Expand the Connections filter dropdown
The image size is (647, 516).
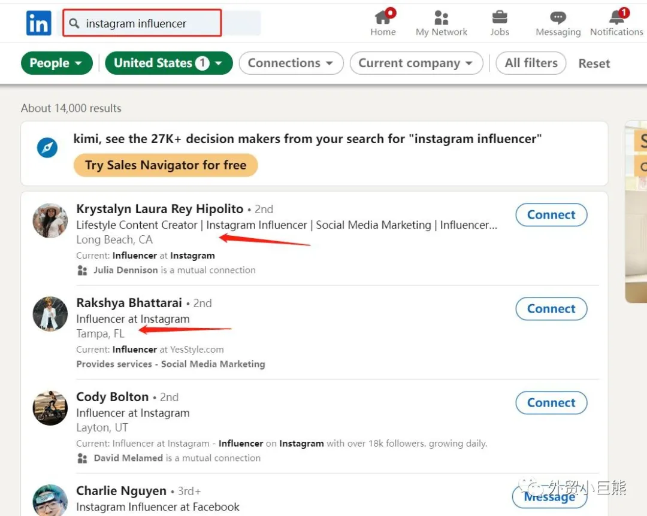coord(291,63)
